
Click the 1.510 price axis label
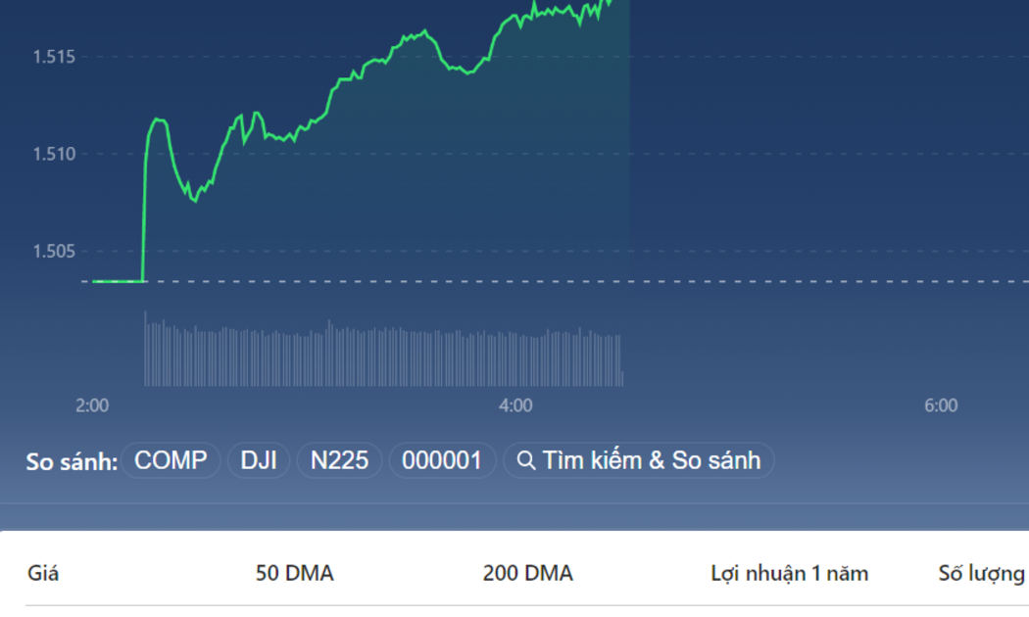click(55, 154)
